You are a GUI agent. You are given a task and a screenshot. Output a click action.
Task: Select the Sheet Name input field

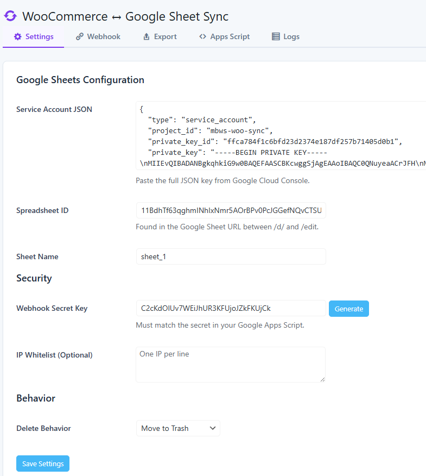[x=231, y=256]
